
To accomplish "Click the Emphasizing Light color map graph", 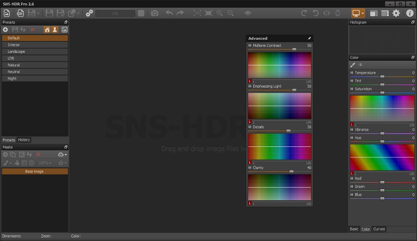I will tap(279, 106).
